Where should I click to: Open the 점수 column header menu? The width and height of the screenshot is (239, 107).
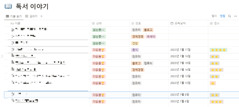point(215,23)
